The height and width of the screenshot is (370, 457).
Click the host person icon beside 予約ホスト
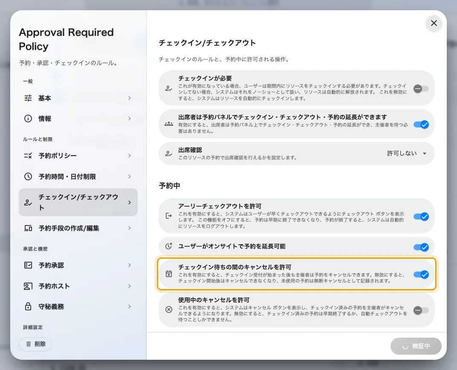pyautogui.click(x=28, y=286)
